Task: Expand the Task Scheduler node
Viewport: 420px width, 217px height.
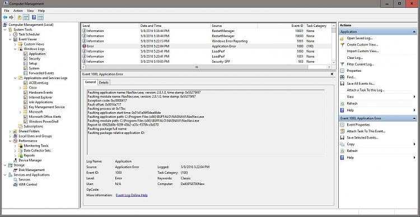Action: 10,34
